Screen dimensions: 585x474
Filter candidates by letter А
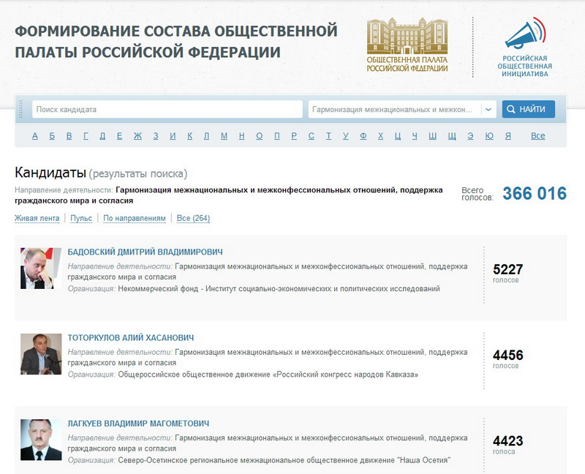[x=34, y=136]
